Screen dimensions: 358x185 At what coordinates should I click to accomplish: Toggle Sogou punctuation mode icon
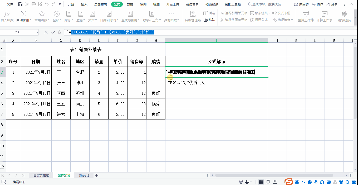point(303,182)
